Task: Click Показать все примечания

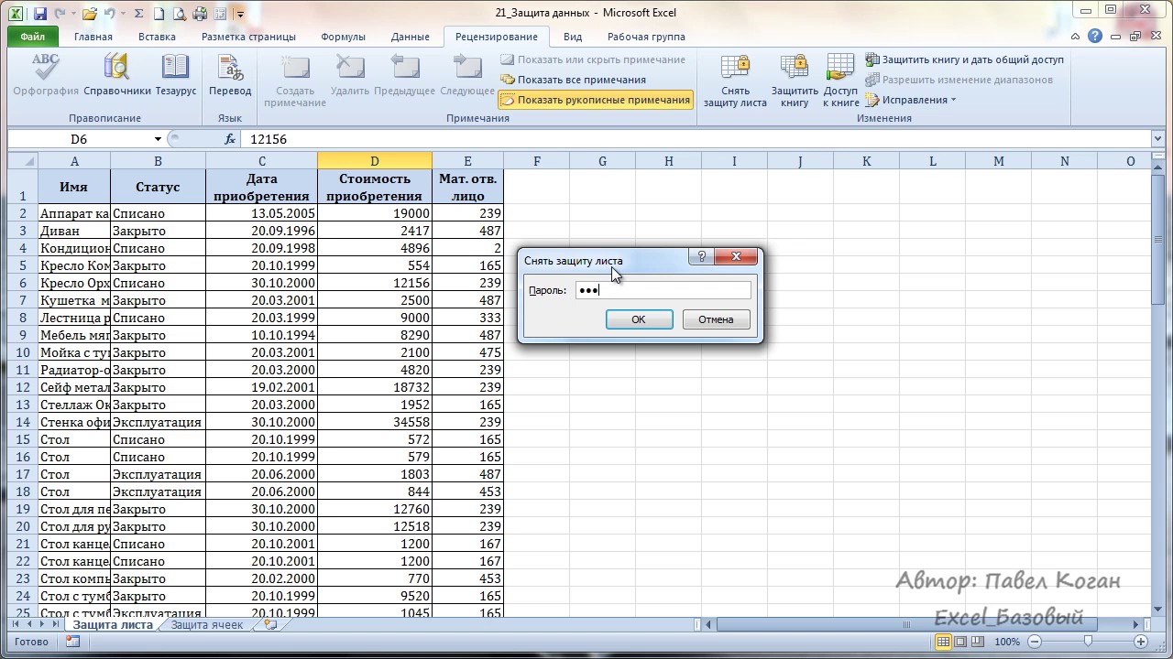Action: click(573, 80)
